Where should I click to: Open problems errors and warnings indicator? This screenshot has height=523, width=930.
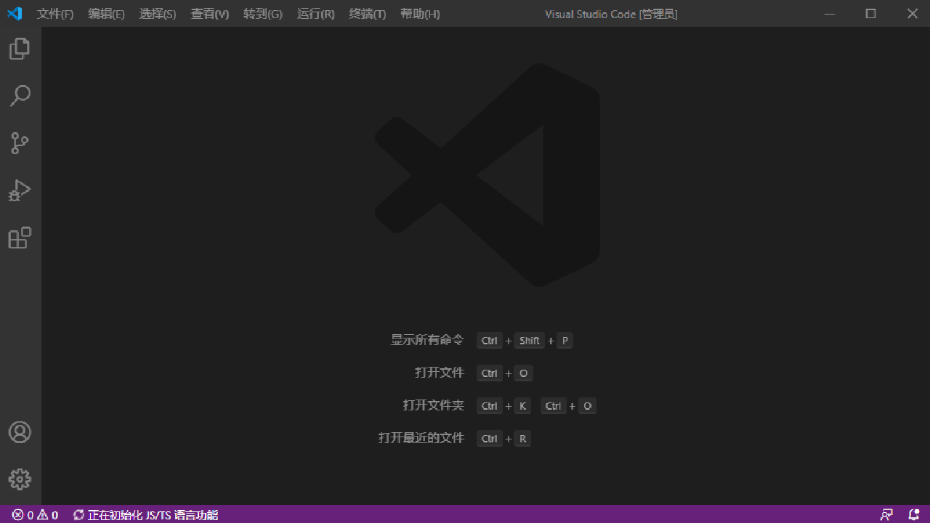pos(35,515)
